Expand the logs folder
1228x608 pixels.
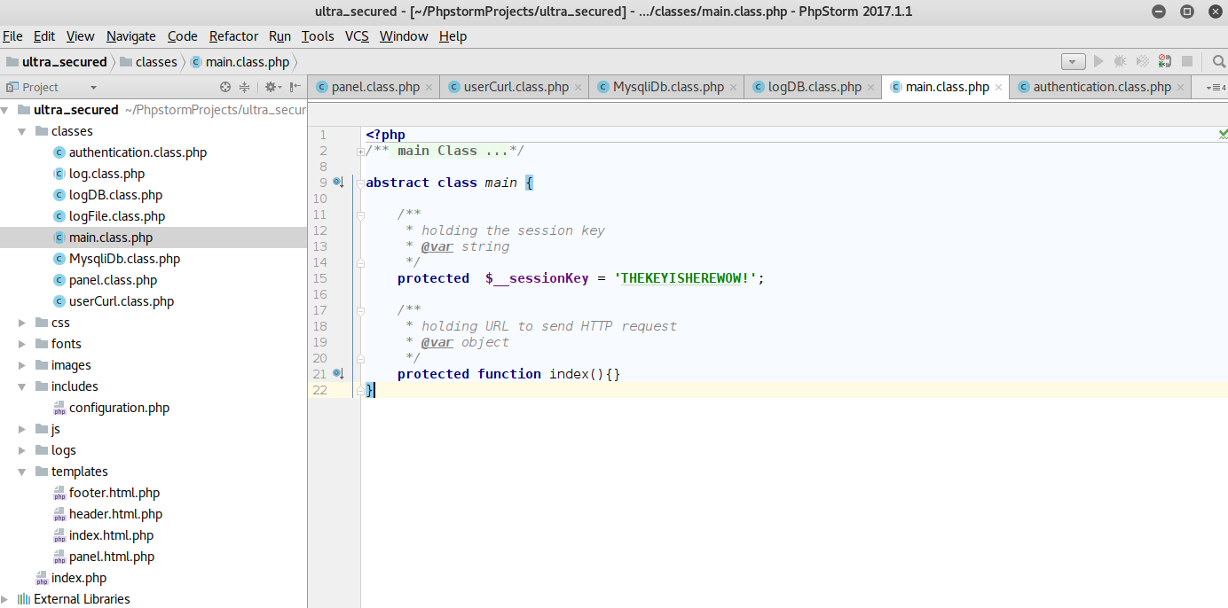pyautogui.click(x=22, y=450)
